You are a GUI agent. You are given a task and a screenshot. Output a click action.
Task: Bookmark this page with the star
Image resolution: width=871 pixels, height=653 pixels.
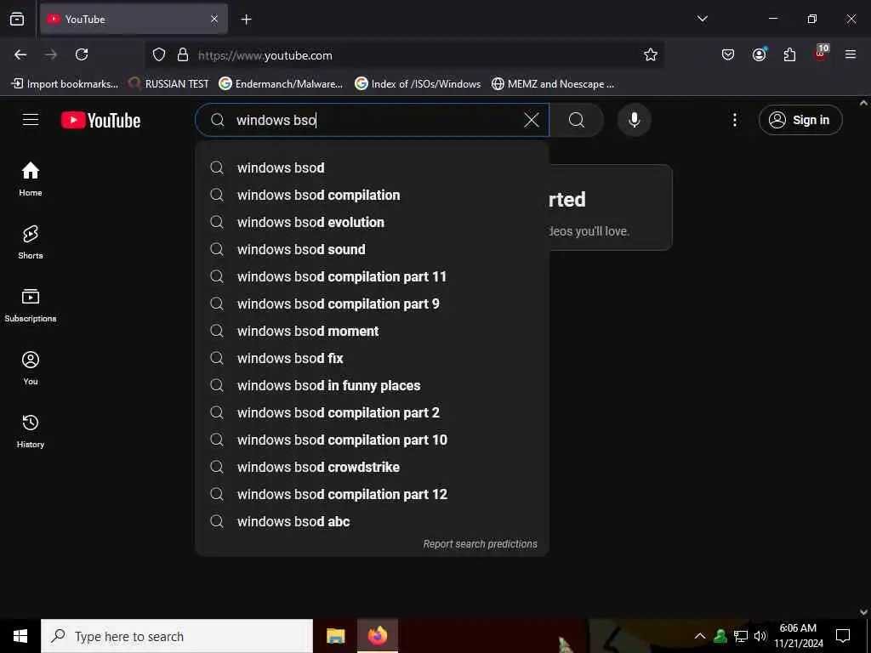(x=651, y=54)
